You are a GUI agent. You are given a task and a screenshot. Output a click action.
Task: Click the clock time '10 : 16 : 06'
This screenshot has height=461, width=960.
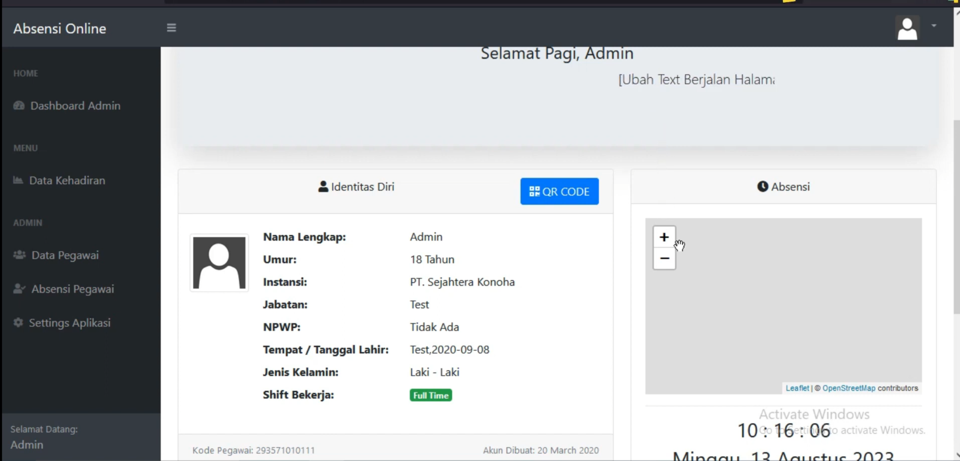click(x=784, y=431)
